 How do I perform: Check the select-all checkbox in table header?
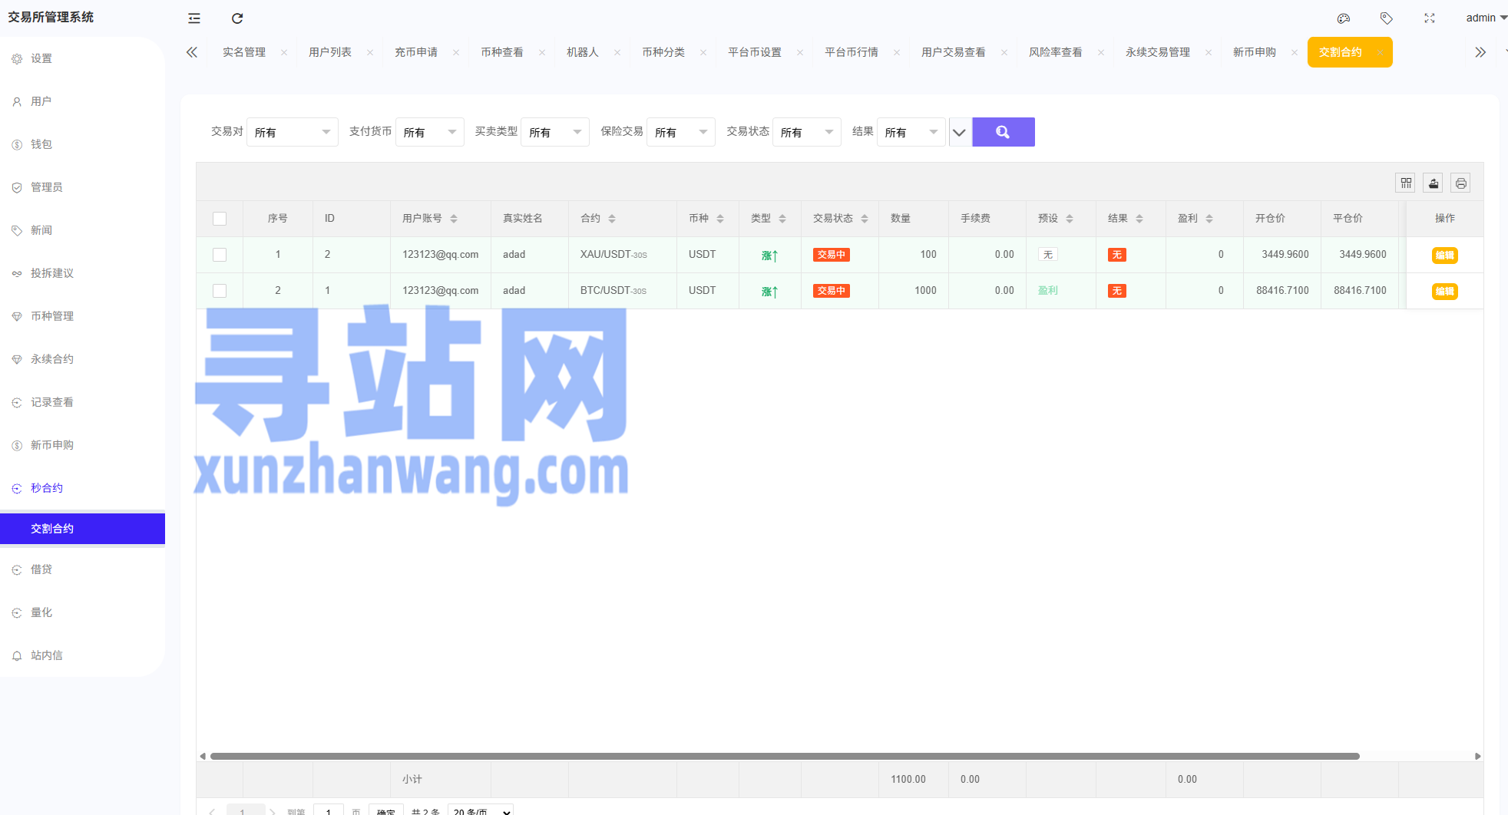220,219
